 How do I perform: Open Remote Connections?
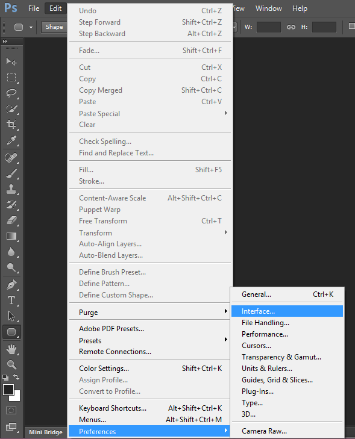150,352
